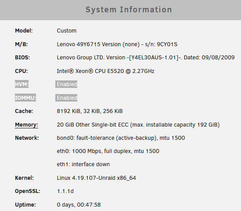
Task: Select the eth0 1000 Mbps line
Action: pos(108,151)
